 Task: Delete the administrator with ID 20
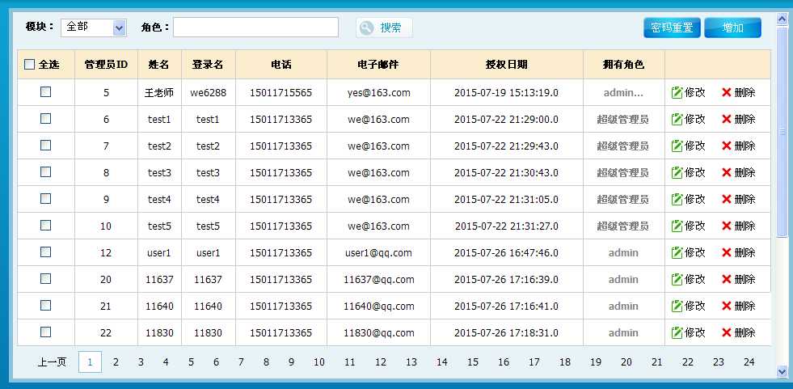(726, 279)
